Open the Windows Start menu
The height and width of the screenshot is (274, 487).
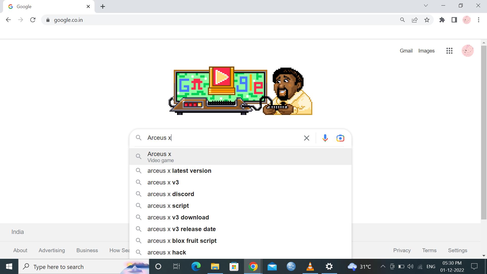pos(9,266)
